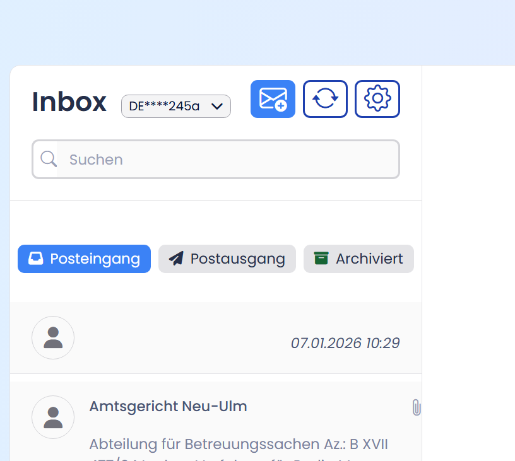Click the magnifier icon in the search bar

49,159
